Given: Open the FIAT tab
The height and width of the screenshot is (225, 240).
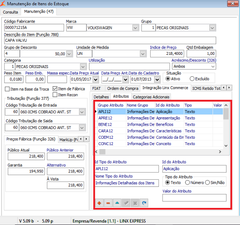Looking at the screenshot, I should click(x=97, y=88).
